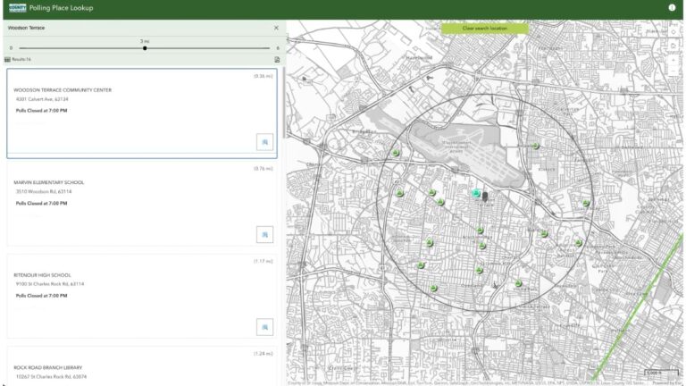This screenshot has height=386, width=686.
Task: Click the Clear search location button
Action: coord(484,29)
